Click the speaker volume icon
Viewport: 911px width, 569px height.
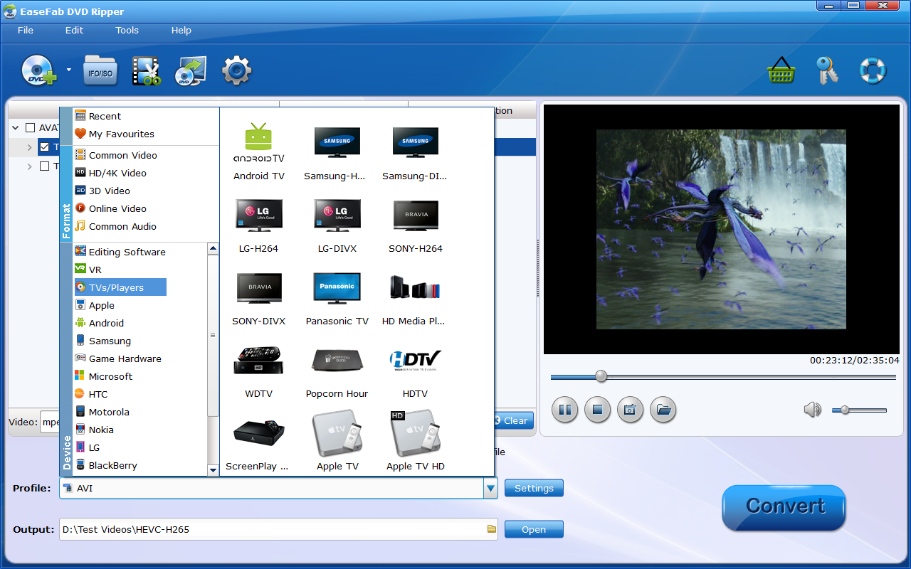(x=812, y=410)
